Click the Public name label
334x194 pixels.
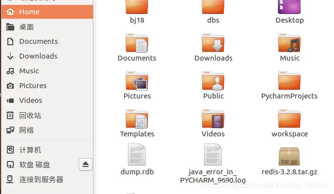tap(213, 96)
